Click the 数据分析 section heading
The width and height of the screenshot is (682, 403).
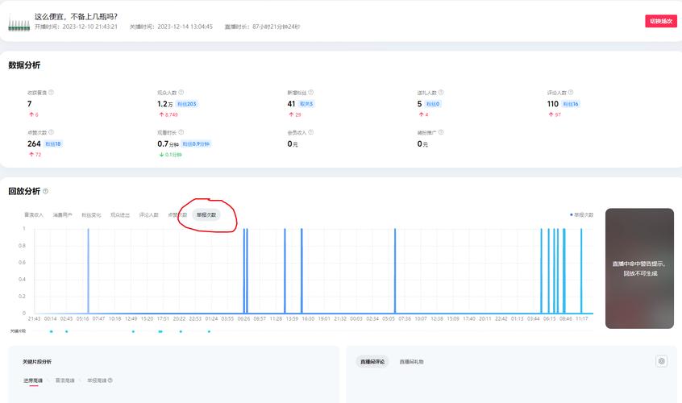pyautogui.click(x=24, y=65)
